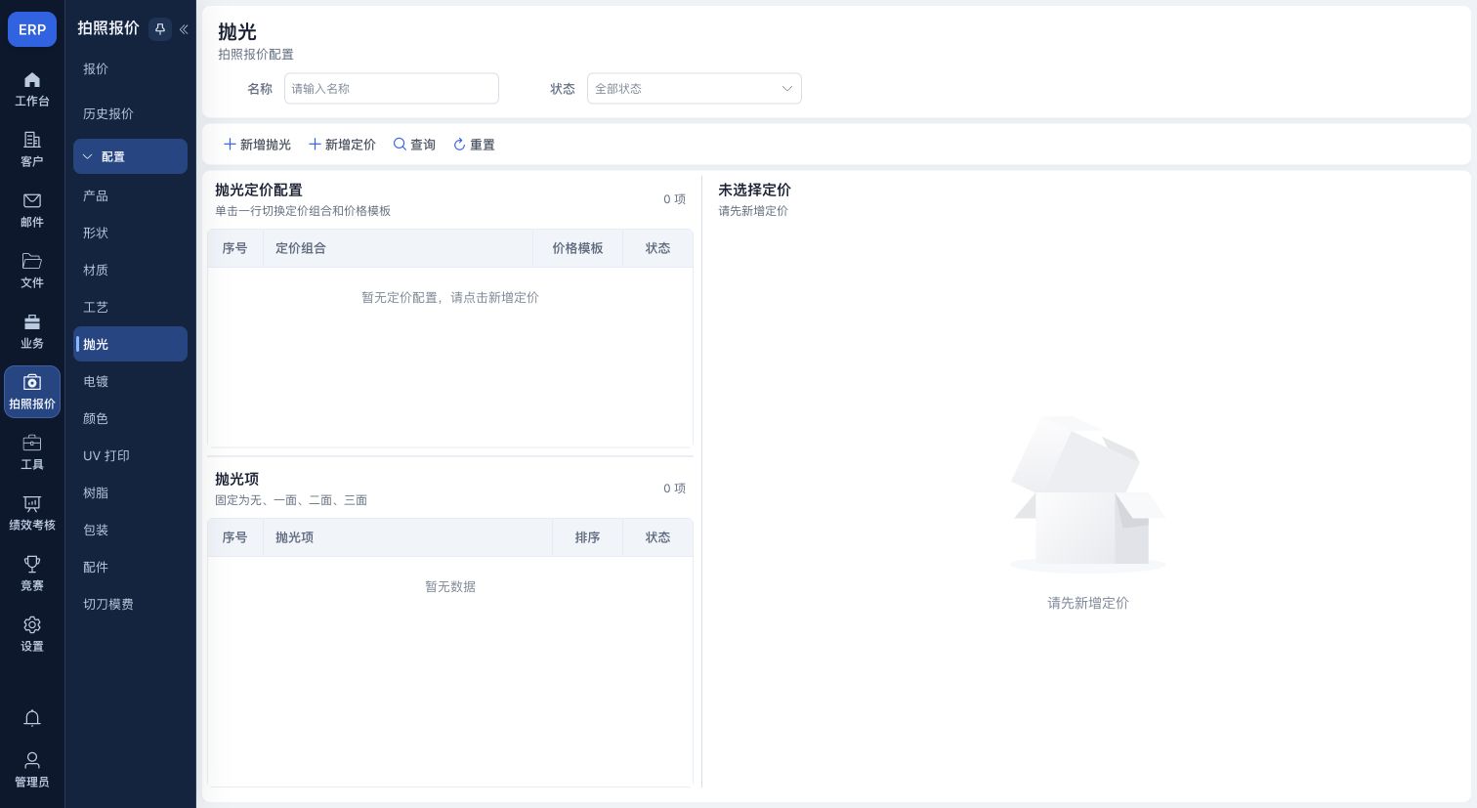Viewport: 1477px width, 808px height.
Task: Select 配件 in the config menu
Action: point(130,567)
